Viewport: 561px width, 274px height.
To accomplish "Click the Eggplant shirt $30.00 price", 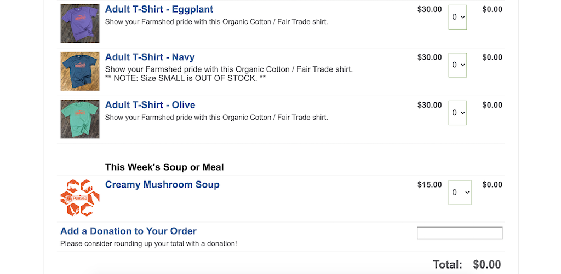I will coord(430,9).
